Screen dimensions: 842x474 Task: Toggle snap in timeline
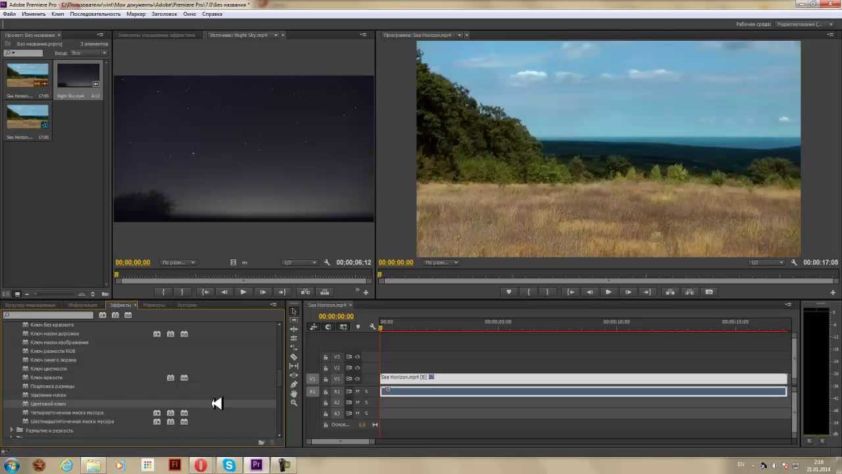328,327
